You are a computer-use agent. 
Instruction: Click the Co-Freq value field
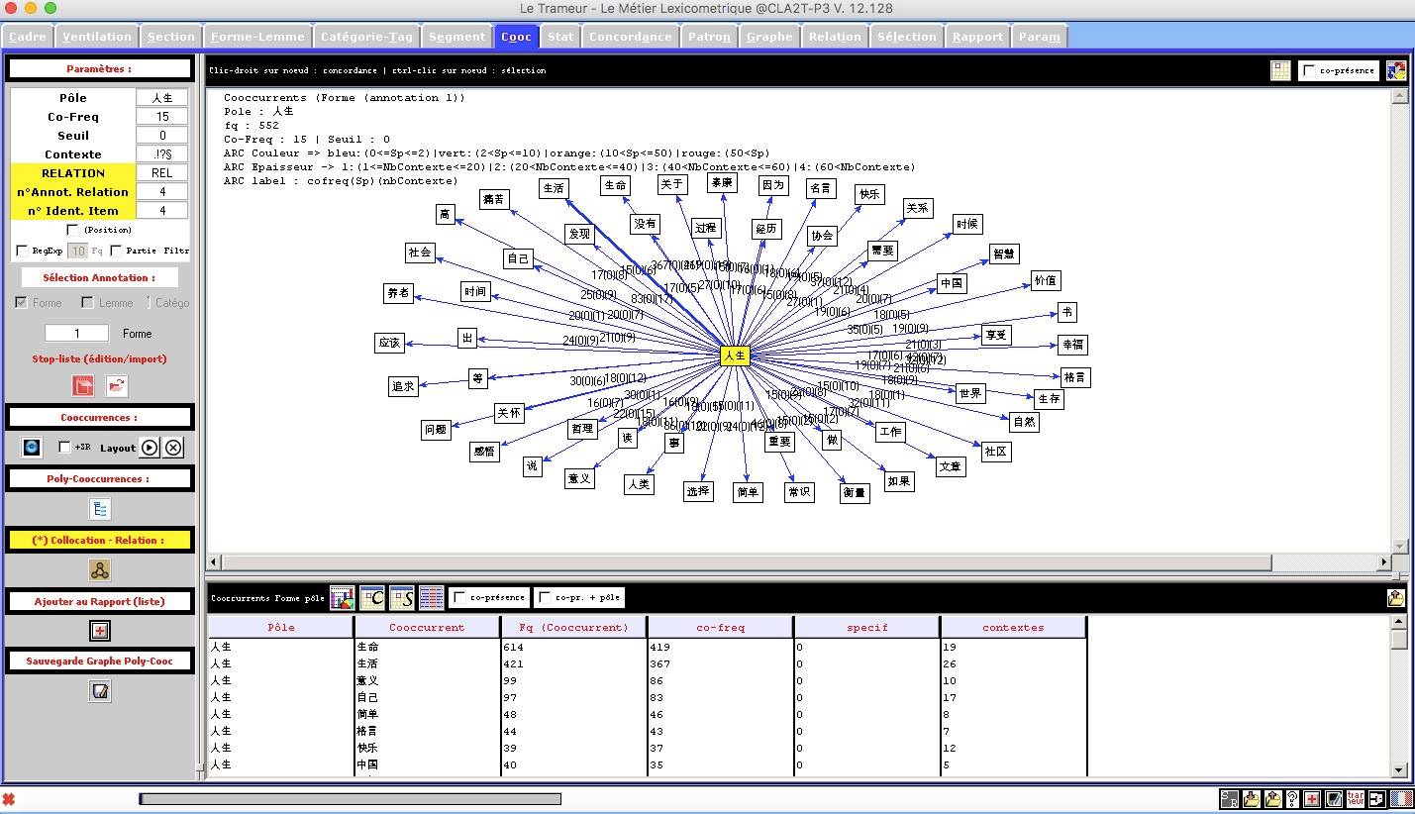pos(162,117)
